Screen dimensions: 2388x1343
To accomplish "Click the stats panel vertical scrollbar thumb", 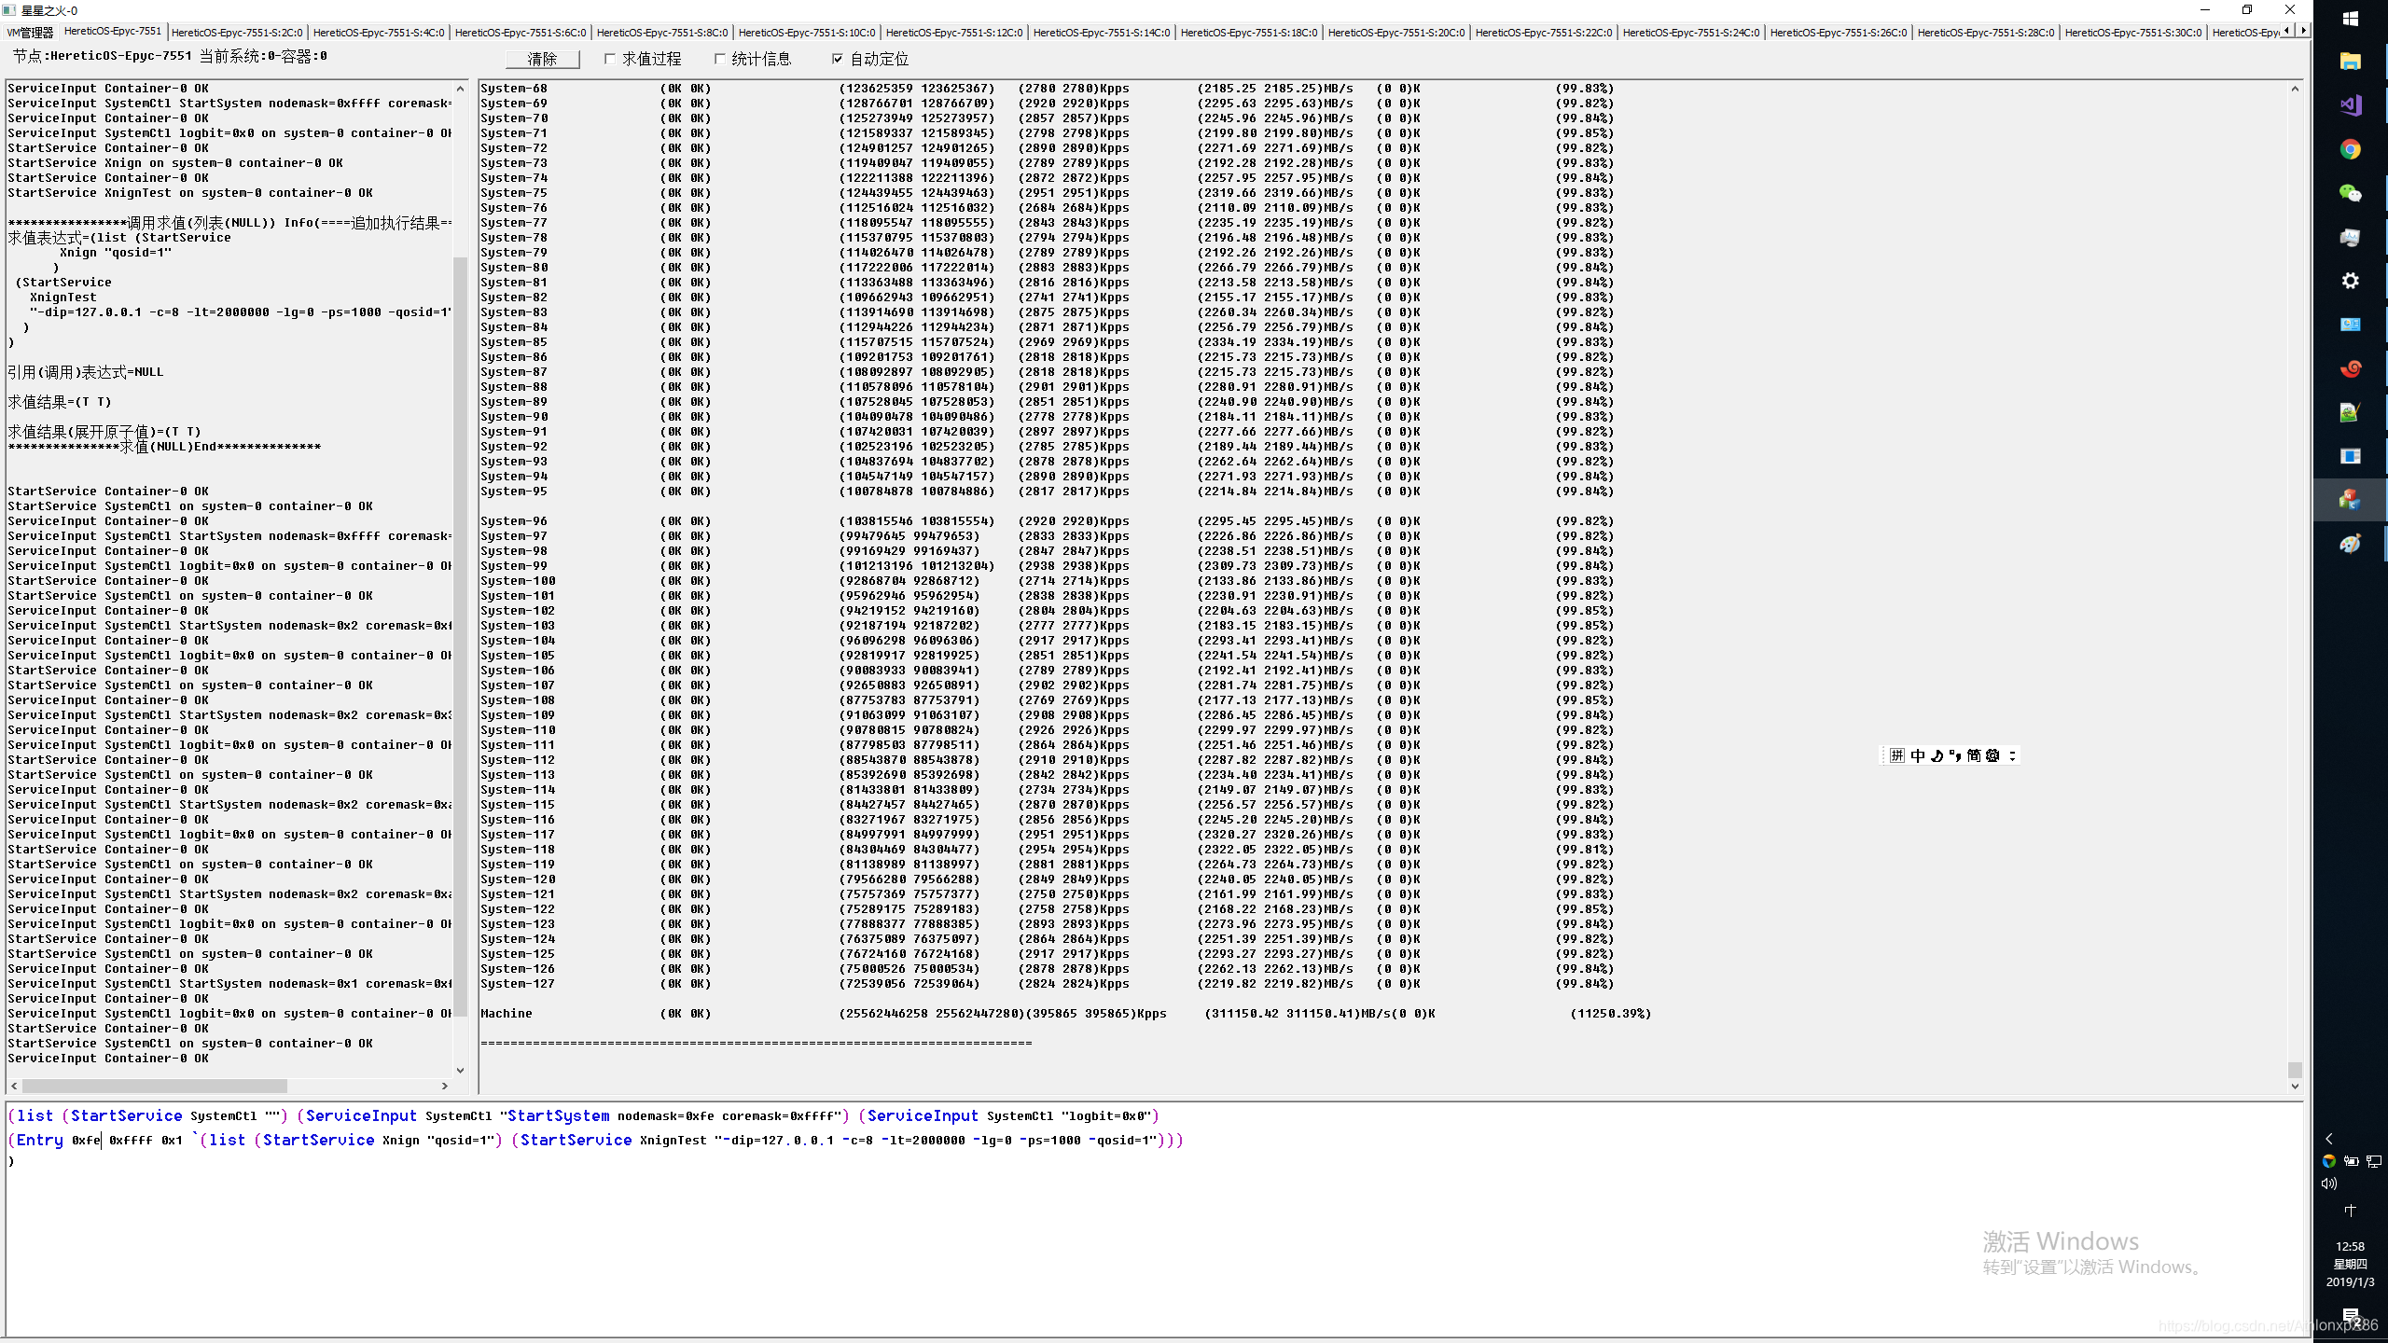I will point(2295,1070).
